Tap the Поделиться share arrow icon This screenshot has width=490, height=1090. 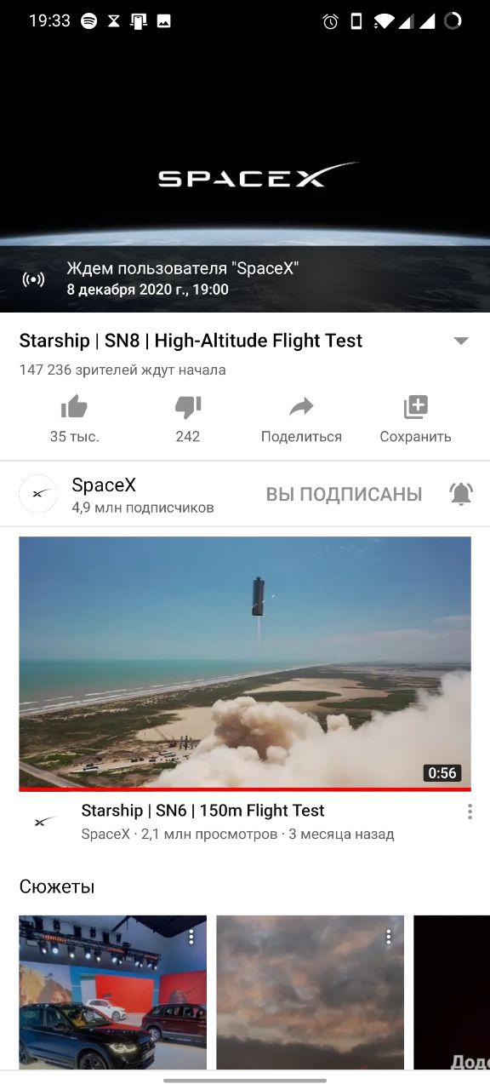pyautogui.click(x=301, y=408)
